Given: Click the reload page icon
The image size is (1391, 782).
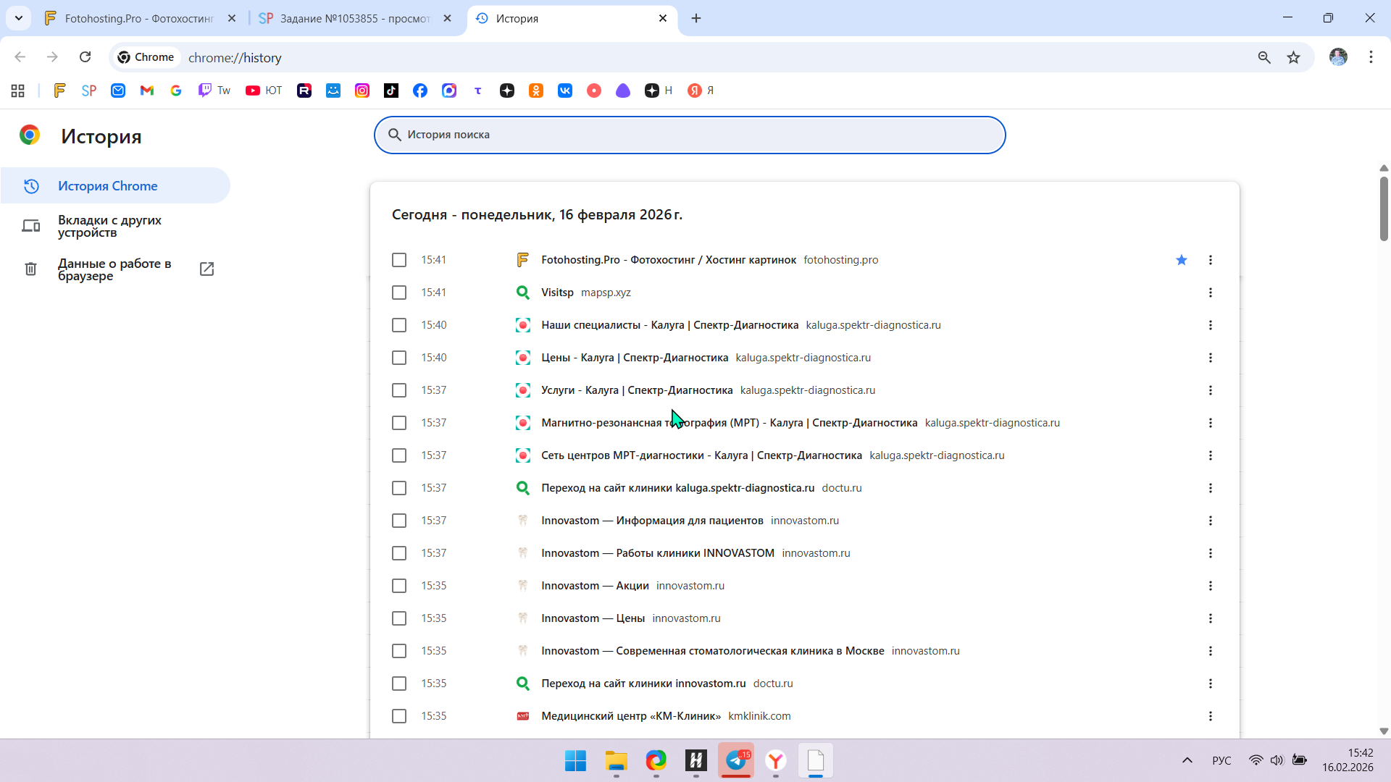Looking at the screenshot, I should click(x=85, y=57).
